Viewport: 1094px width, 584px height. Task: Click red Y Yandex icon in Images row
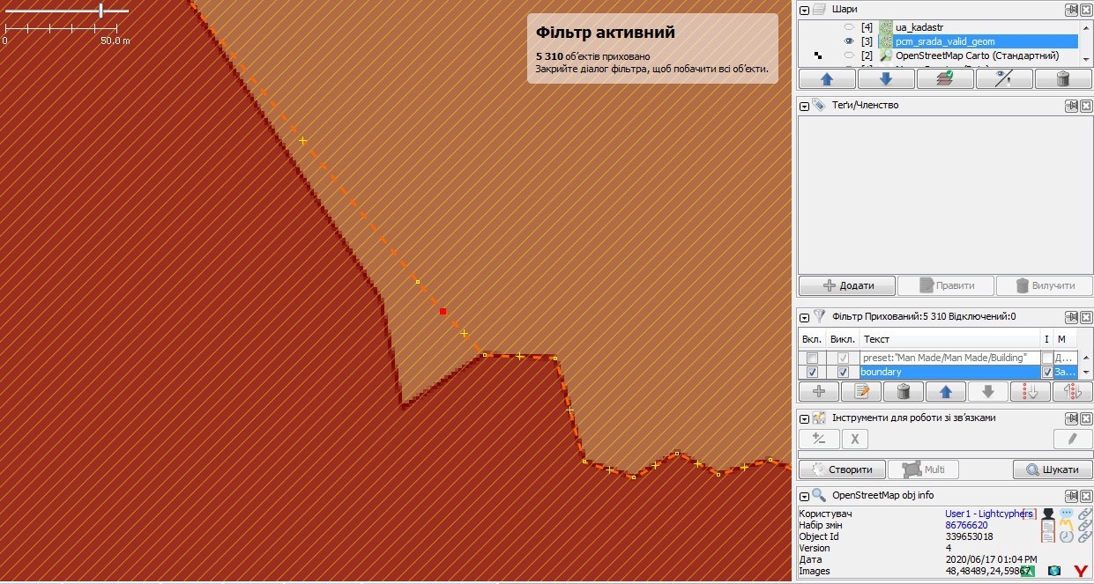point(1080,572)
